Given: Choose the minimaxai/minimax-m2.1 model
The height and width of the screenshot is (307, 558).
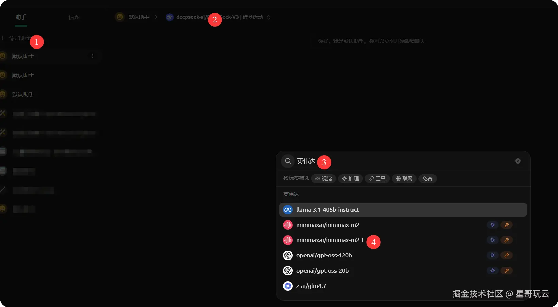Looking at the screenshot, I should coord(403,240).
